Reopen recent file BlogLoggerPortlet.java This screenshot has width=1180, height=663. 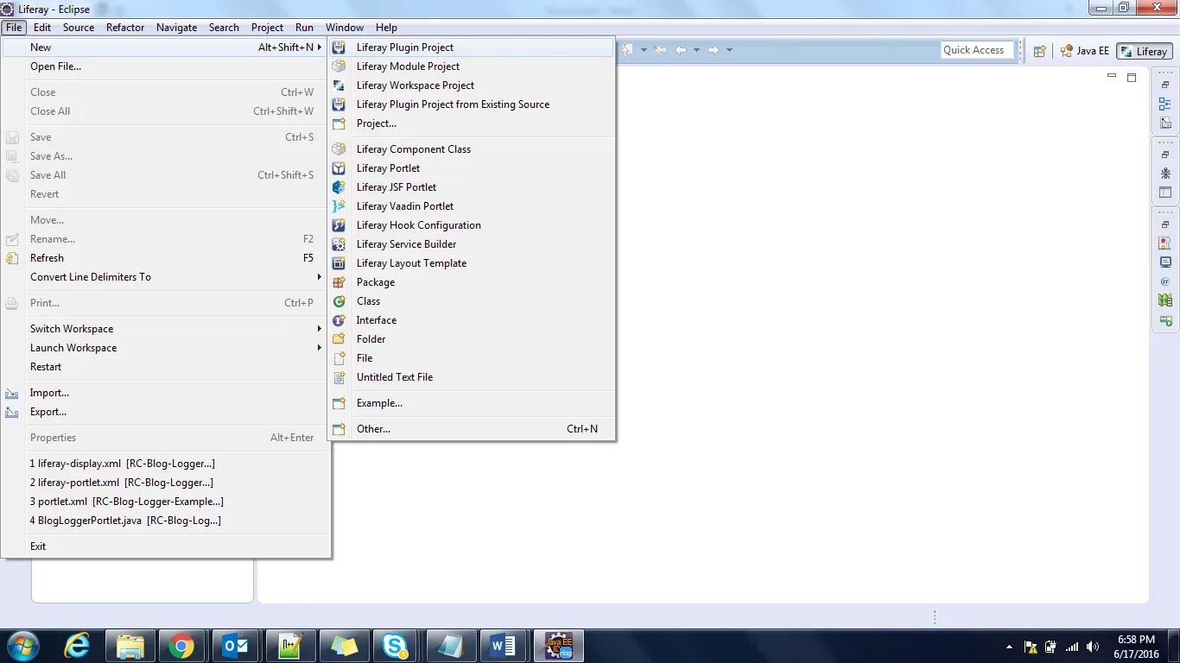166,521
